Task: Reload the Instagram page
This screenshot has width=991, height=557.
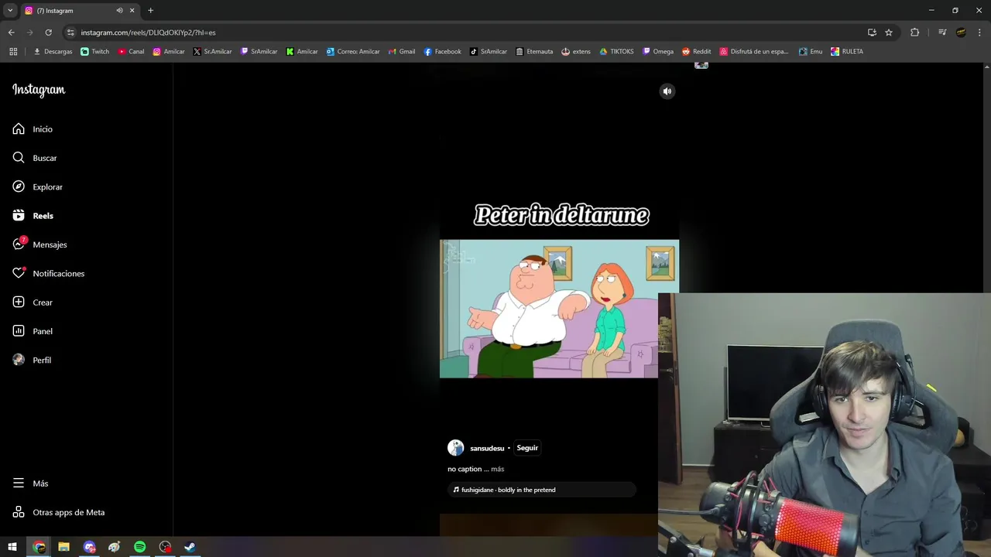Action: pyautogui.click(x=48, y=32)
